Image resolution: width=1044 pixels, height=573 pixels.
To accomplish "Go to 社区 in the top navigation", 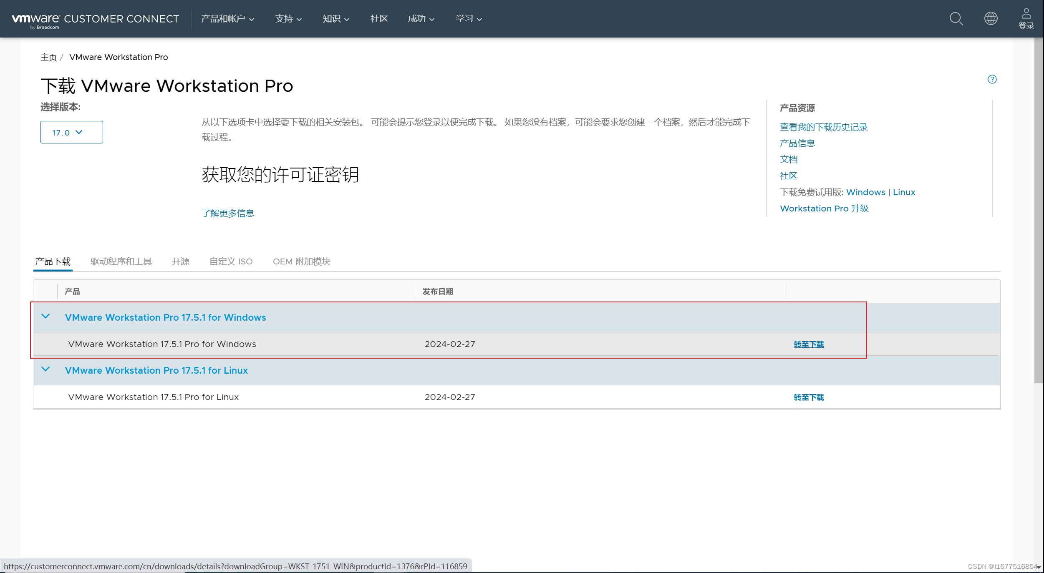I will click(379, 19).
